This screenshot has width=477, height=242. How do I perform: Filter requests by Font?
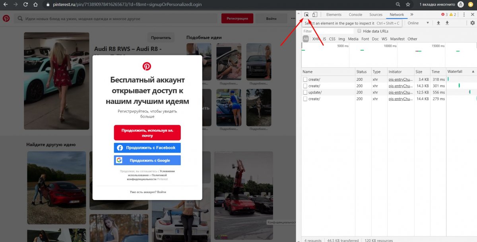pyautogui.click(x=365, y=39)
